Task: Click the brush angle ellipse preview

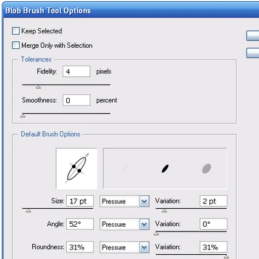Action: tap(76, 168)
